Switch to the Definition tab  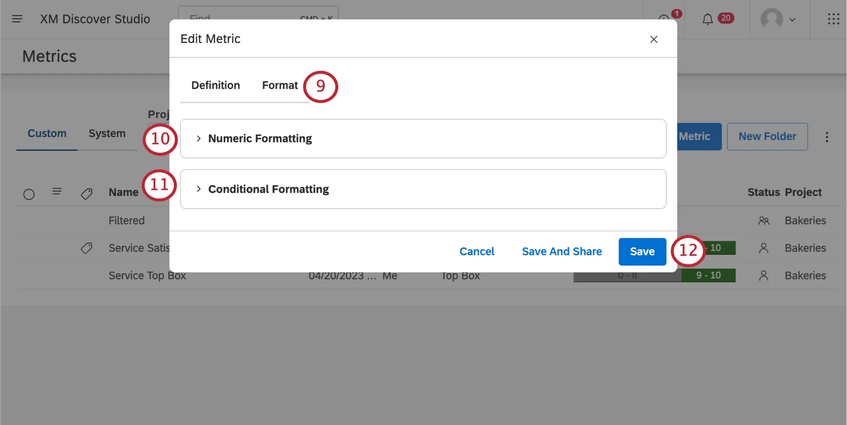(x=215, y=85)
